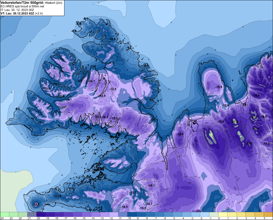The width and height of the screenshot is (273, 220).
Task: Click the dark purple swatch above -20
Action: (x=41, y=214)
